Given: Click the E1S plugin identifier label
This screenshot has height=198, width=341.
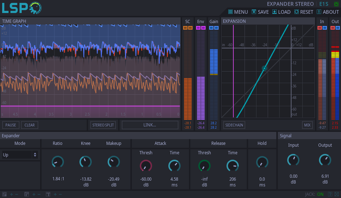Looking at the screenshot, I should click(x=324, y=4).
